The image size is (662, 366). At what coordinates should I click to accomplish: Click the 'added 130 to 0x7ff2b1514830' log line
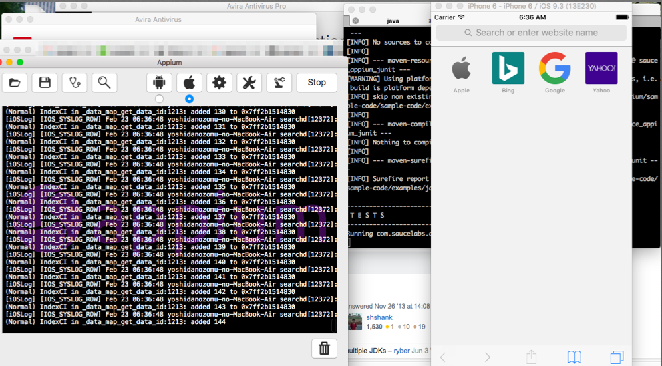(x=150, y=112)
